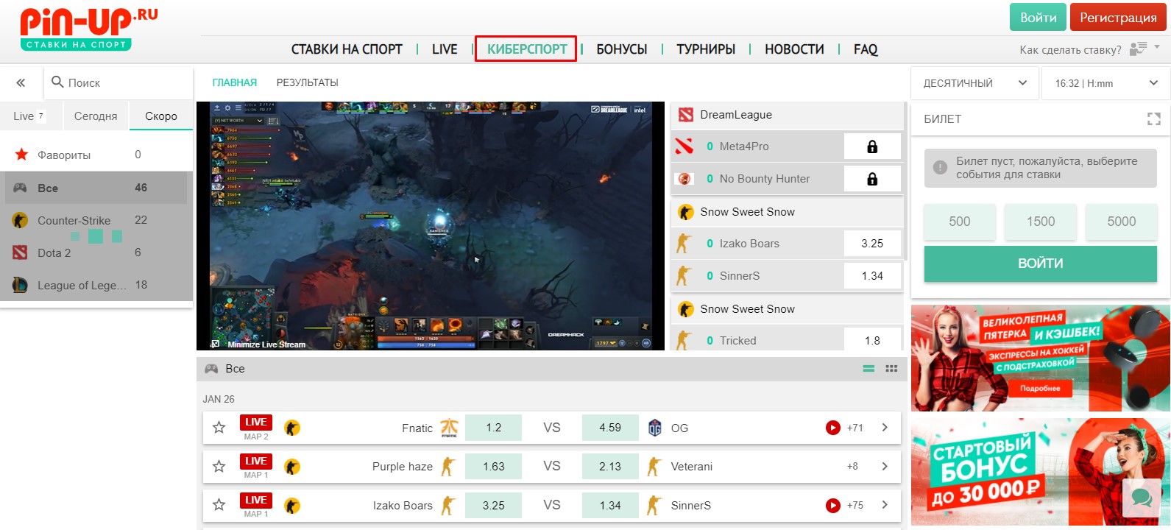Switch to ГЛАВНАЯ tab

pos(235,82)
